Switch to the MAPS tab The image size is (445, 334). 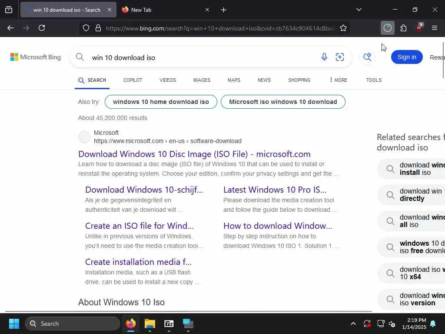[234, 80]
